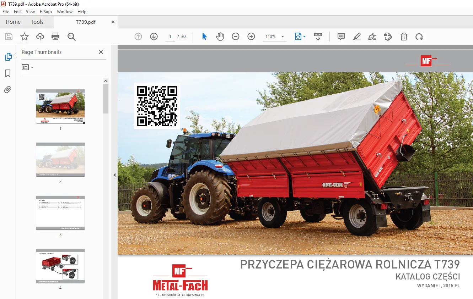Click the '16 - 100 SOKÓŁKA' address text
This screenshot has width=473, height=299.
tap(180, 295)
